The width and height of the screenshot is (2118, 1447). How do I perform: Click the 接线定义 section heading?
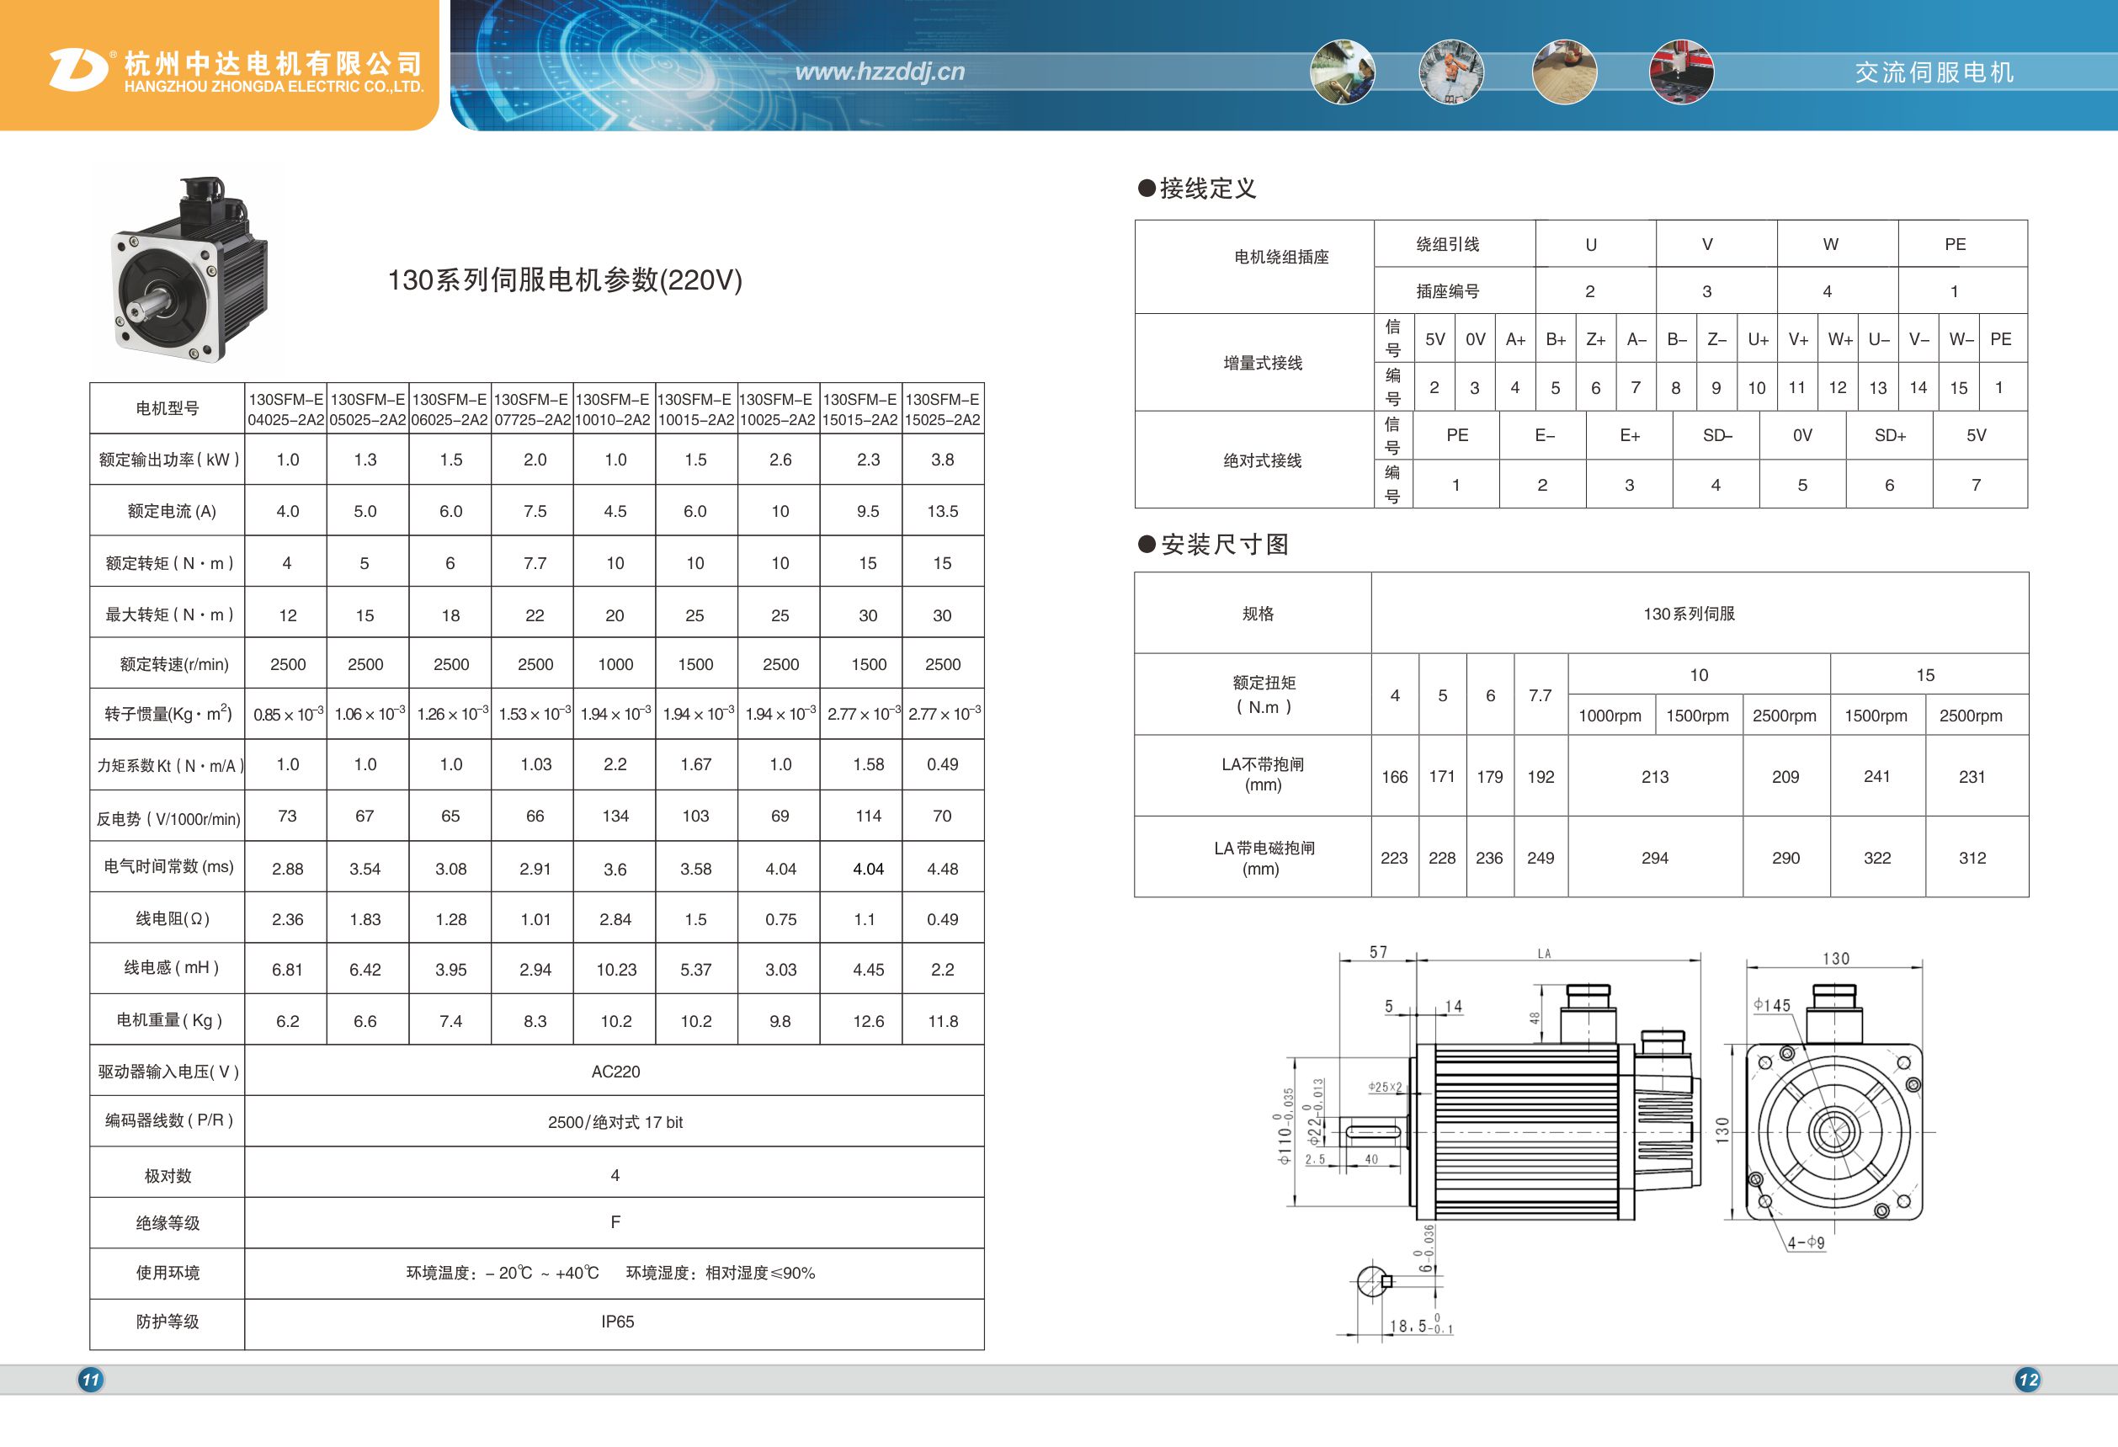(1196, 189)
